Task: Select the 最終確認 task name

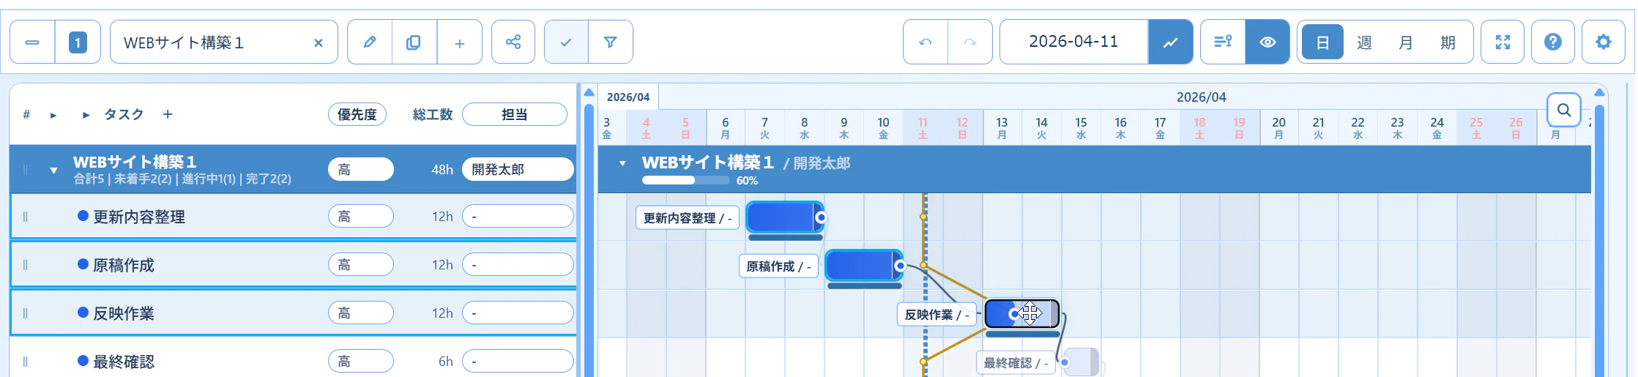Action: click(x=124, y=362)
